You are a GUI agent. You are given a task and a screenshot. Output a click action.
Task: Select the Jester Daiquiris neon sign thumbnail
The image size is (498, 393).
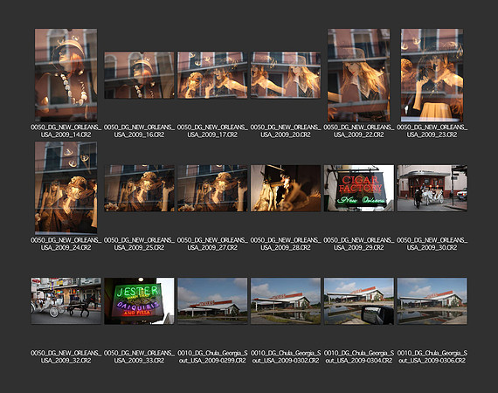139,301
